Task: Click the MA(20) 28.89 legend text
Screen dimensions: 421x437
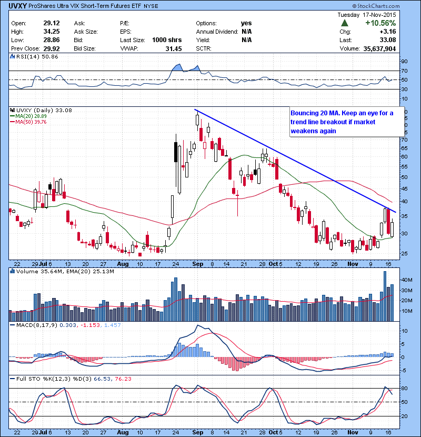Action: pyautogui.click(x=31, y=116)
